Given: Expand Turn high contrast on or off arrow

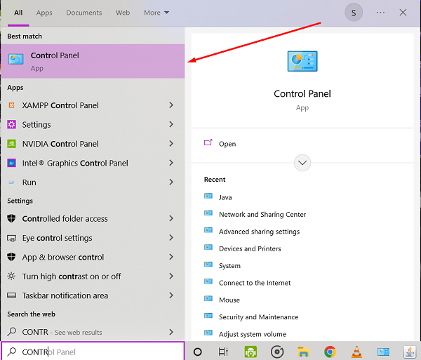Looking at the screenshot, I should click(171, 276).
